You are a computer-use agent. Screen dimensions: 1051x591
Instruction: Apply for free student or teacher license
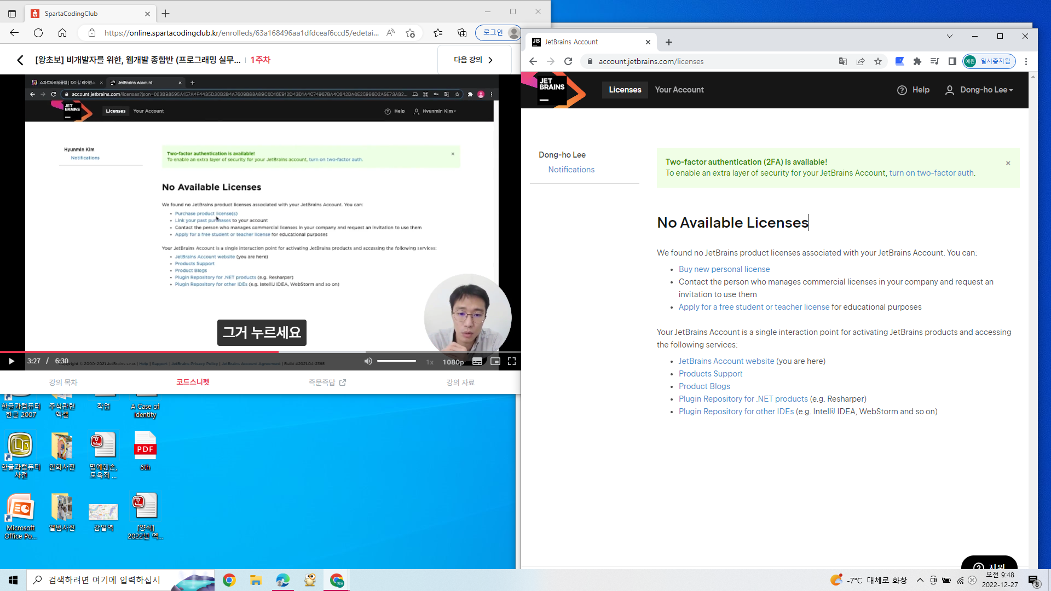[754, 307]
